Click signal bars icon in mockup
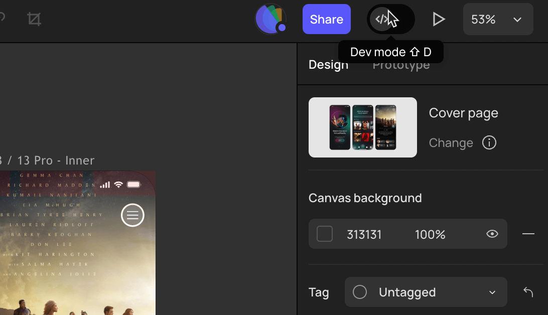The height and width of the screenshot is (315, 548). [x=105, y=185]
